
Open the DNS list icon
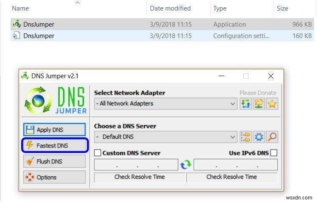pos(245,137)
